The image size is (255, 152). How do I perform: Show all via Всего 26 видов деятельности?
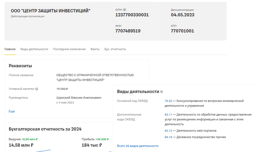pyautogui.click(x=138, y=146)
